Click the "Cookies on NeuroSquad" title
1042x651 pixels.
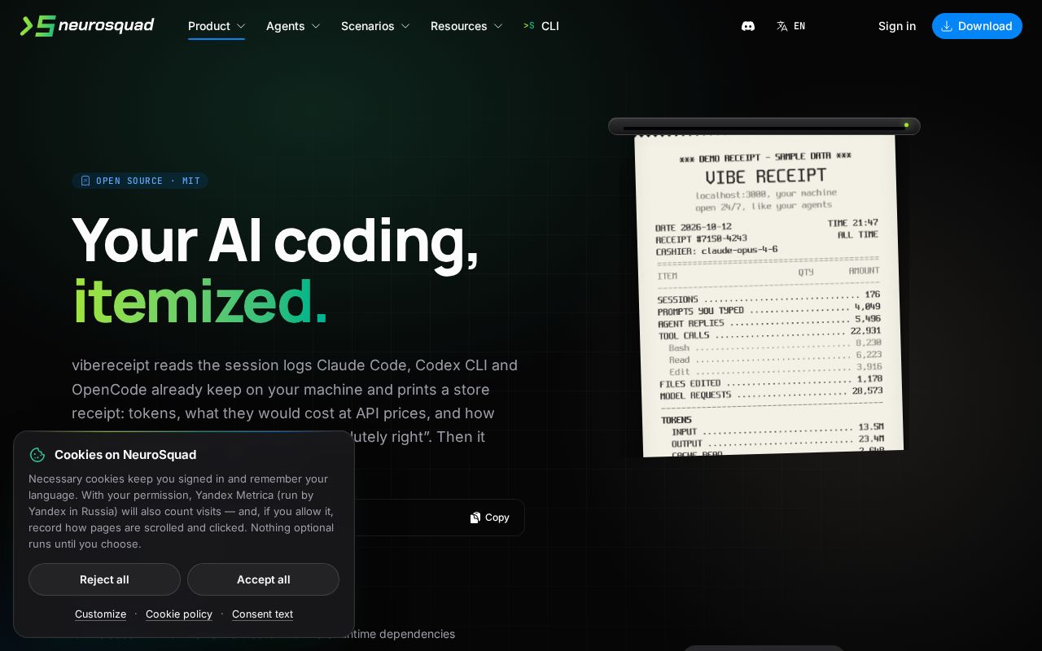coord(125,455)
